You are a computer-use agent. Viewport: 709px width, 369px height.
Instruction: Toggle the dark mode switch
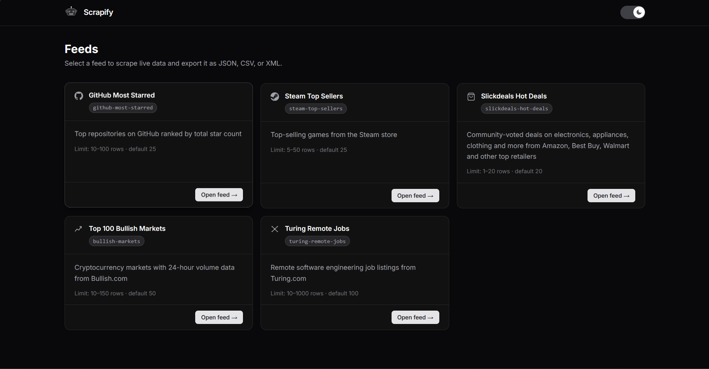pos(633,12)
